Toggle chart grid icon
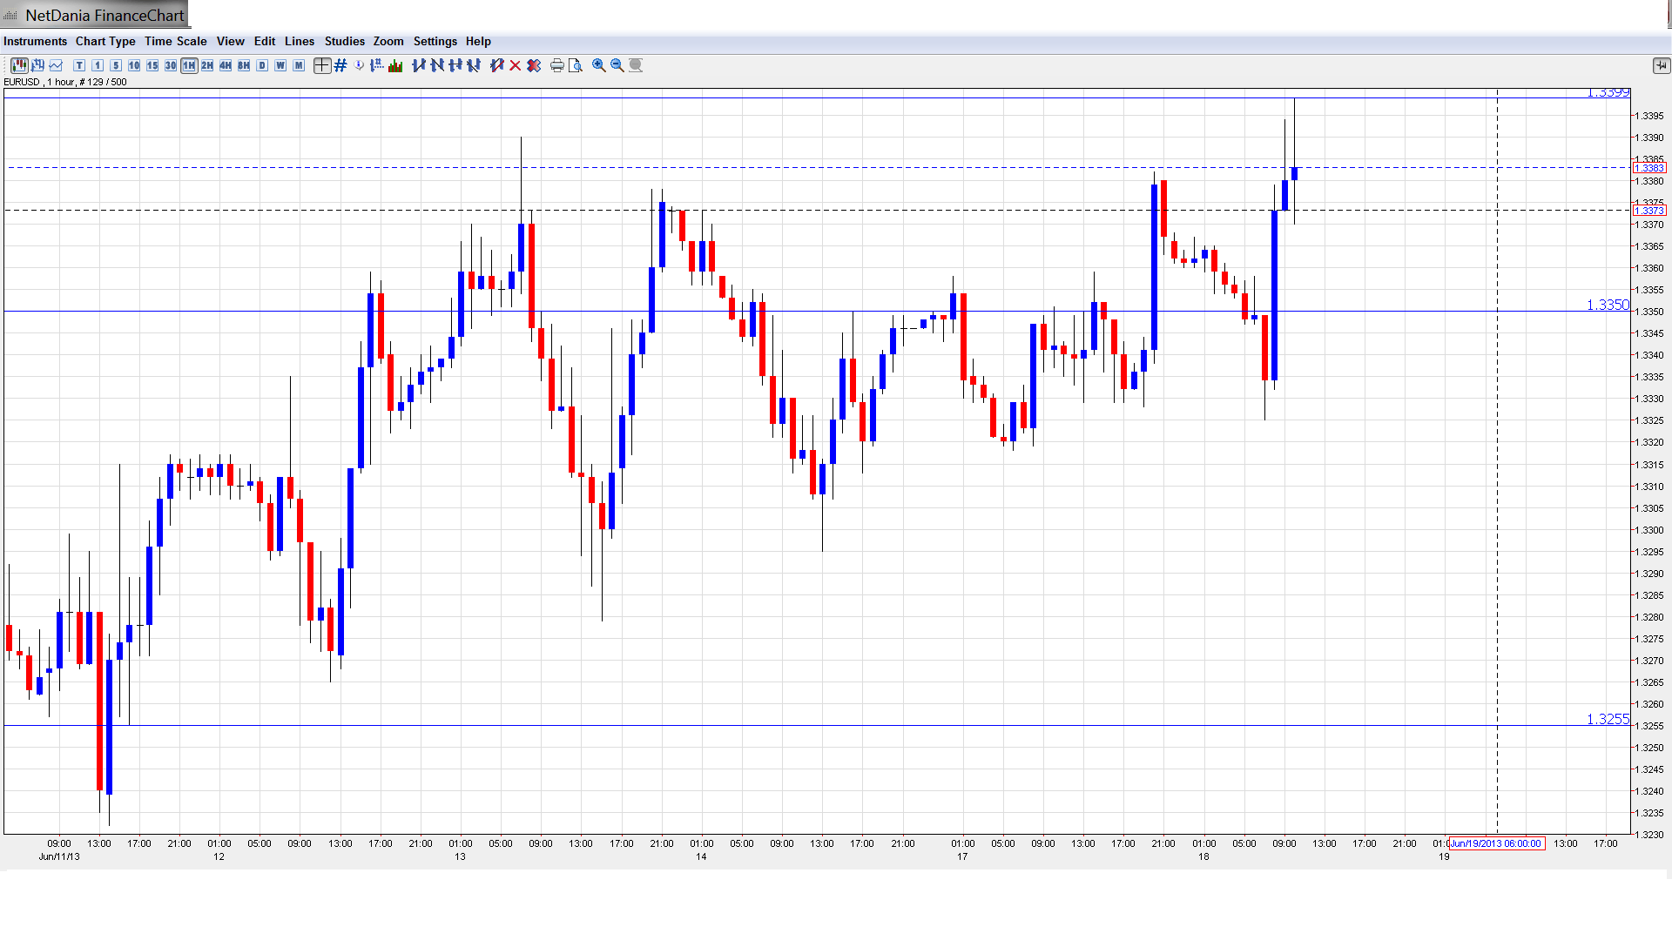This screenshot has width=1672, height=940. 340,65
